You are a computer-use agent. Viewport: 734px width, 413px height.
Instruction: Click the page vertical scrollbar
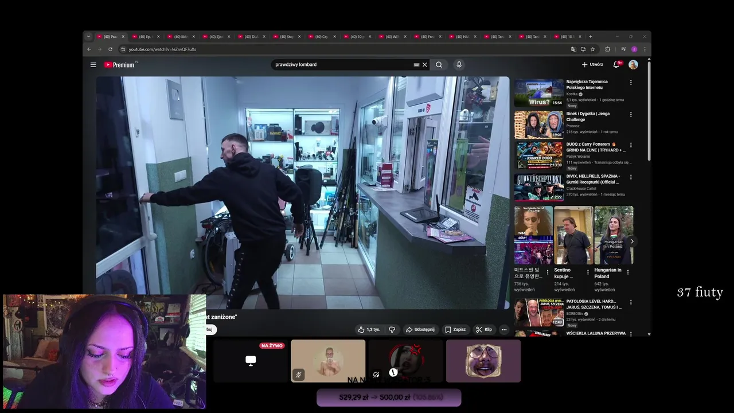point(649,112)
